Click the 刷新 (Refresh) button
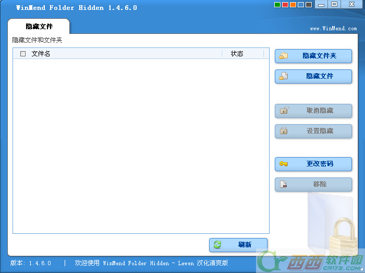Image resolution: width=365 pixels, height=273 pixels. click(238, 245)
